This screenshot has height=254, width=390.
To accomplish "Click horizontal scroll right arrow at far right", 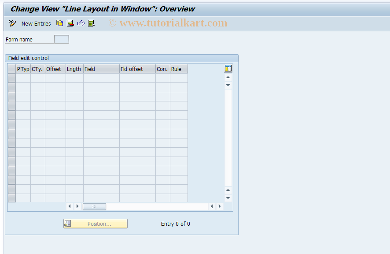I will 219,206.
